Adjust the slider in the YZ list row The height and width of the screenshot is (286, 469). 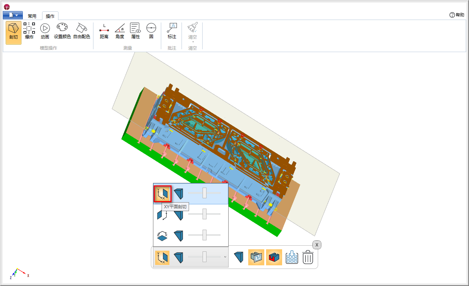click(x=204, y=214)
